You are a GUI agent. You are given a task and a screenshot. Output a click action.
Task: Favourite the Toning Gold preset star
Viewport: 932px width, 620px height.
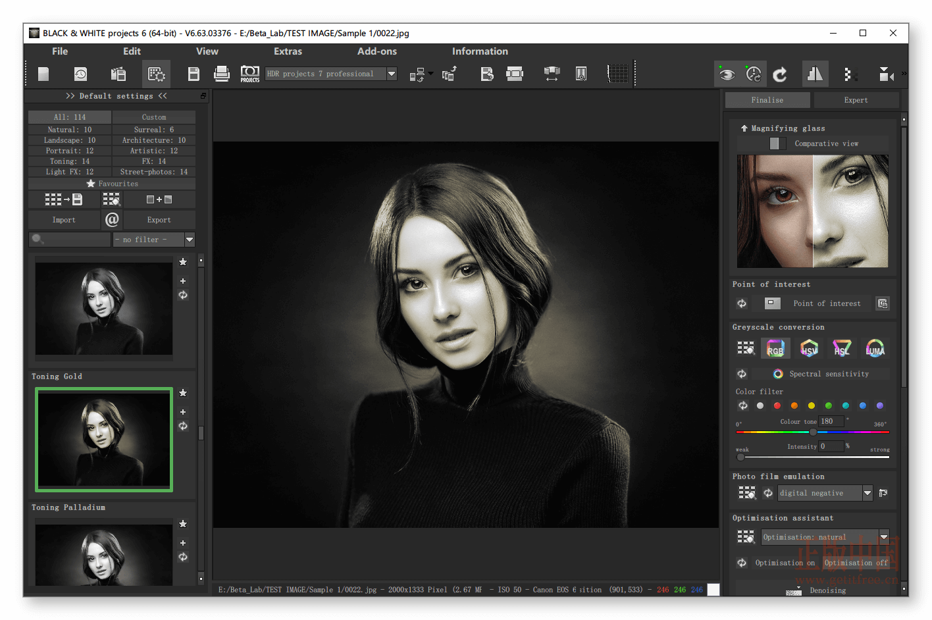[x=183, y=393]
